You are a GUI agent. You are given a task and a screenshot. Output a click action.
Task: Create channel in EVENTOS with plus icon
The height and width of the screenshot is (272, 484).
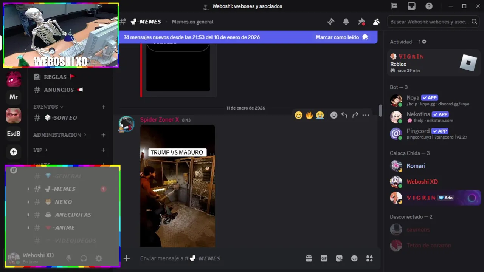(x=103, y=107)
